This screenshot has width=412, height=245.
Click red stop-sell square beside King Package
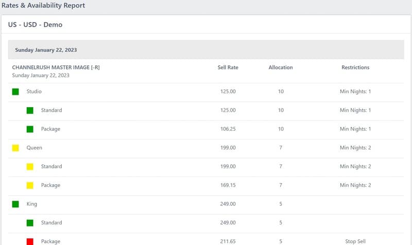click(x=30, y=241)
